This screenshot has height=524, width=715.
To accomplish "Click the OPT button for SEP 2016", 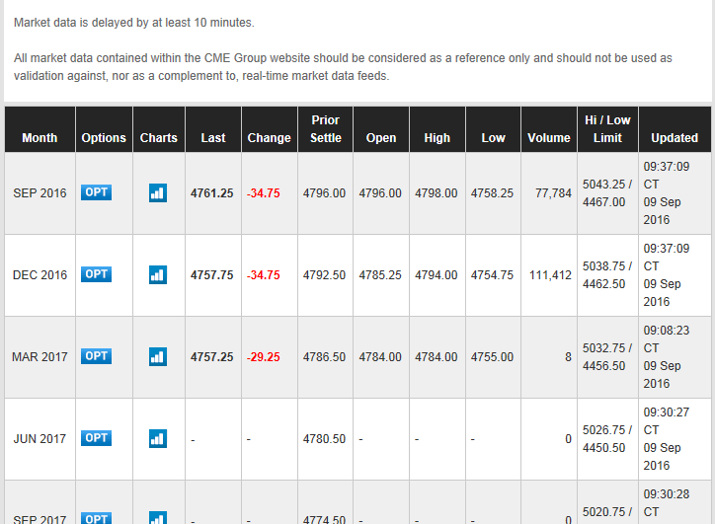I will click(96, 192).
